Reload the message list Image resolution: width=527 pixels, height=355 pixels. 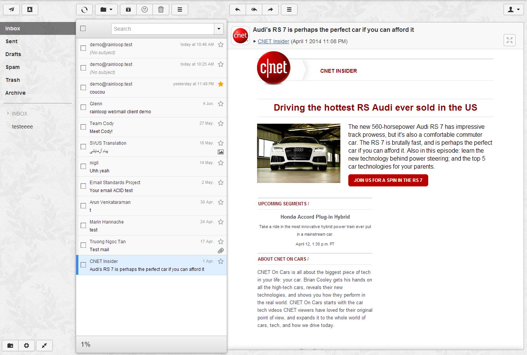[84, 9]
